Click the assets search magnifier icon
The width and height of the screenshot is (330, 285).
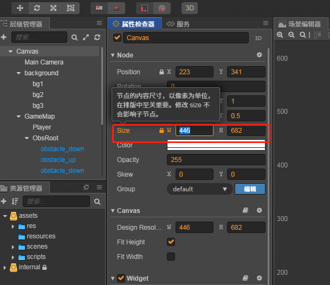pos(97,202)
